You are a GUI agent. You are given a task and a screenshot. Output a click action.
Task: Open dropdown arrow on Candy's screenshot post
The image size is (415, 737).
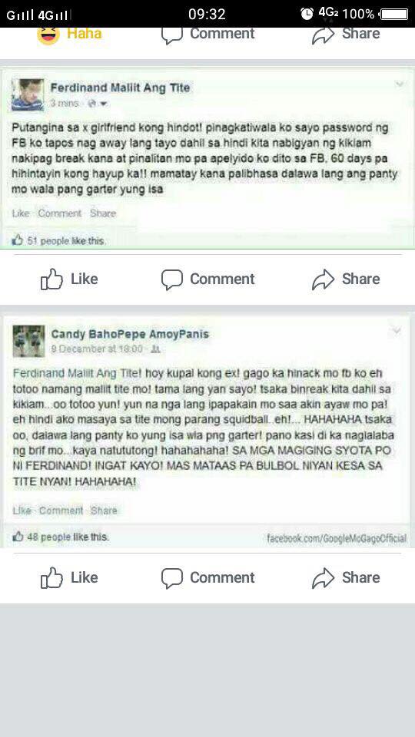pos(397,331)
